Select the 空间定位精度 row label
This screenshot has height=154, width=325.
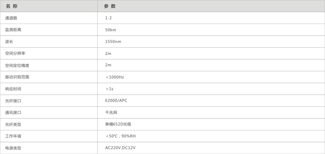17,65
